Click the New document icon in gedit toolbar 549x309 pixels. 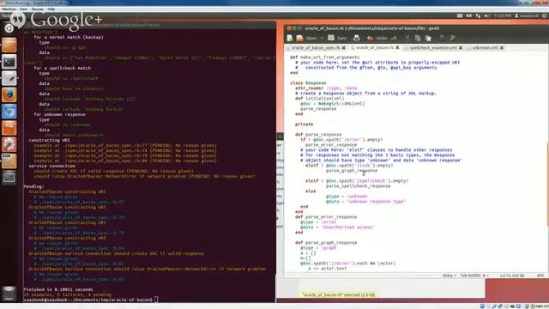[290, 38]
